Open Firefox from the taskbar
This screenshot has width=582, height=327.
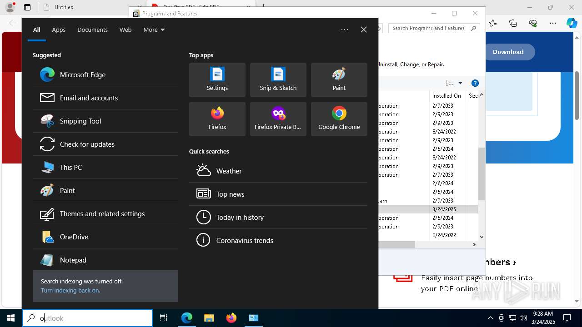(231, 318)
